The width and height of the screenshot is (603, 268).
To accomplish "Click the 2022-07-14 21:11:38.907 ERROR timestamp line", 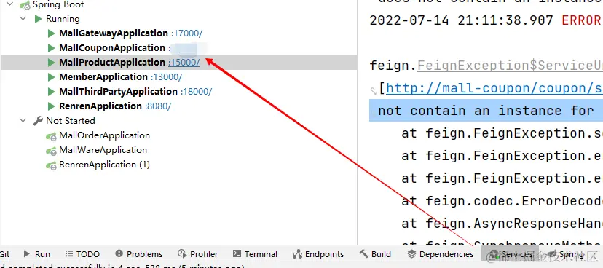I will point(486,20).
